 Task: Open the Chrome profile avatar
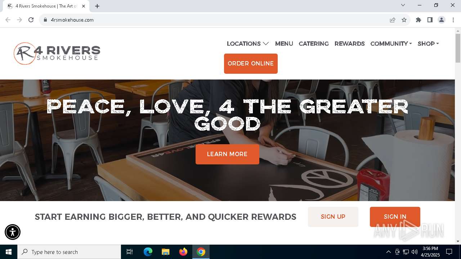[x=442, y=20]
